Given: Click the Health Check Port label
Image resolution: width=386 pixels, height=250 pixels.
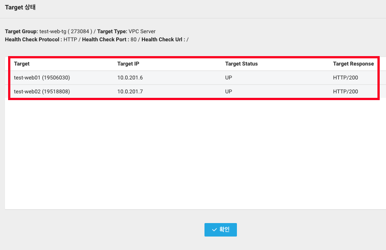Looking at the screenshot, I should pyautogui.click(x=104, y=39).
